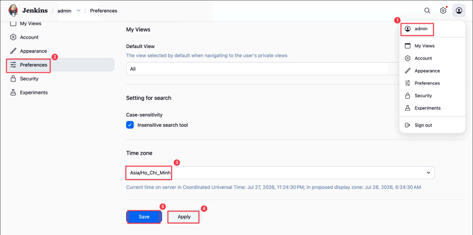This screenshot has height=235, width=473.
Task: Click the blue Save button
Action: point(144,217)
